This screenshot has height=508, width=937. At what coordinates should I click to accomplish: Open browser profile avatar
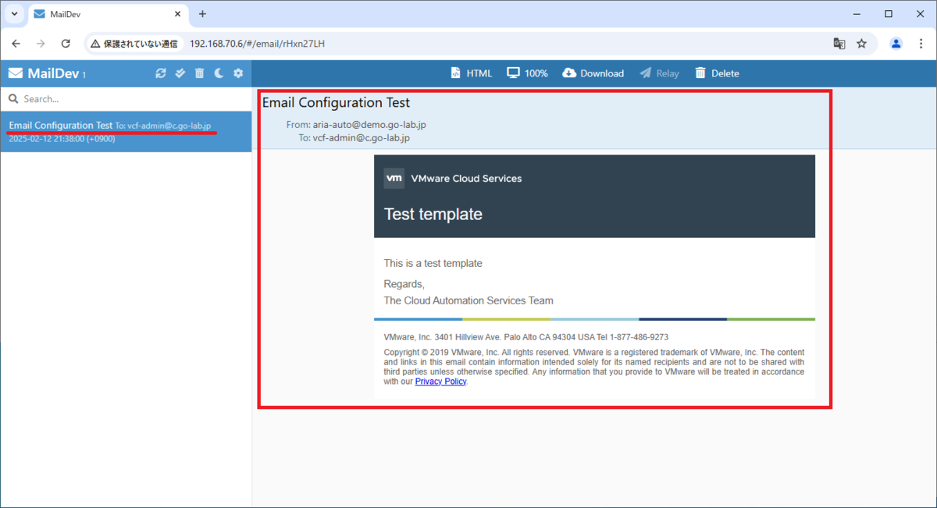896,44
